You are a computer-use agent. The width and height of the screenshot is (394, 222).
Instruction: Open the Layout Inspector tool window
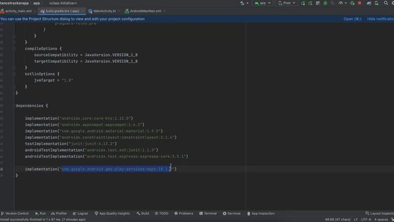tap(379, 213)
